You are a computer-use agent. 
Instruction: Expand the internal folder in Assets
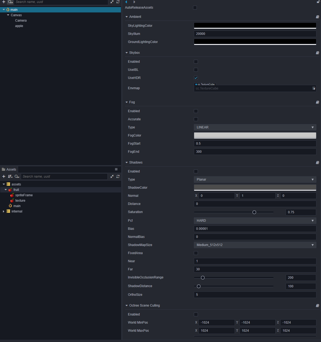click(x=4, y=211)
